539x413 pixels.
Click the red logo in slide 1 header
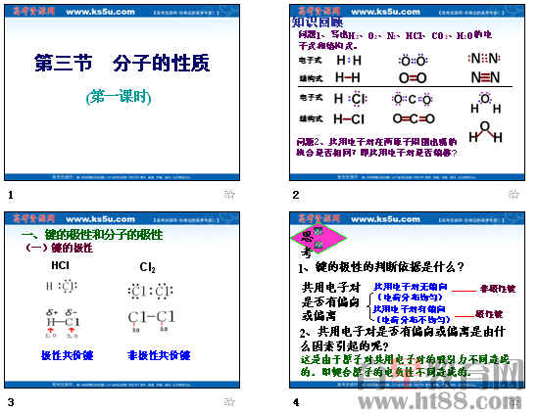pyautogui.click(x=34, y=12)
